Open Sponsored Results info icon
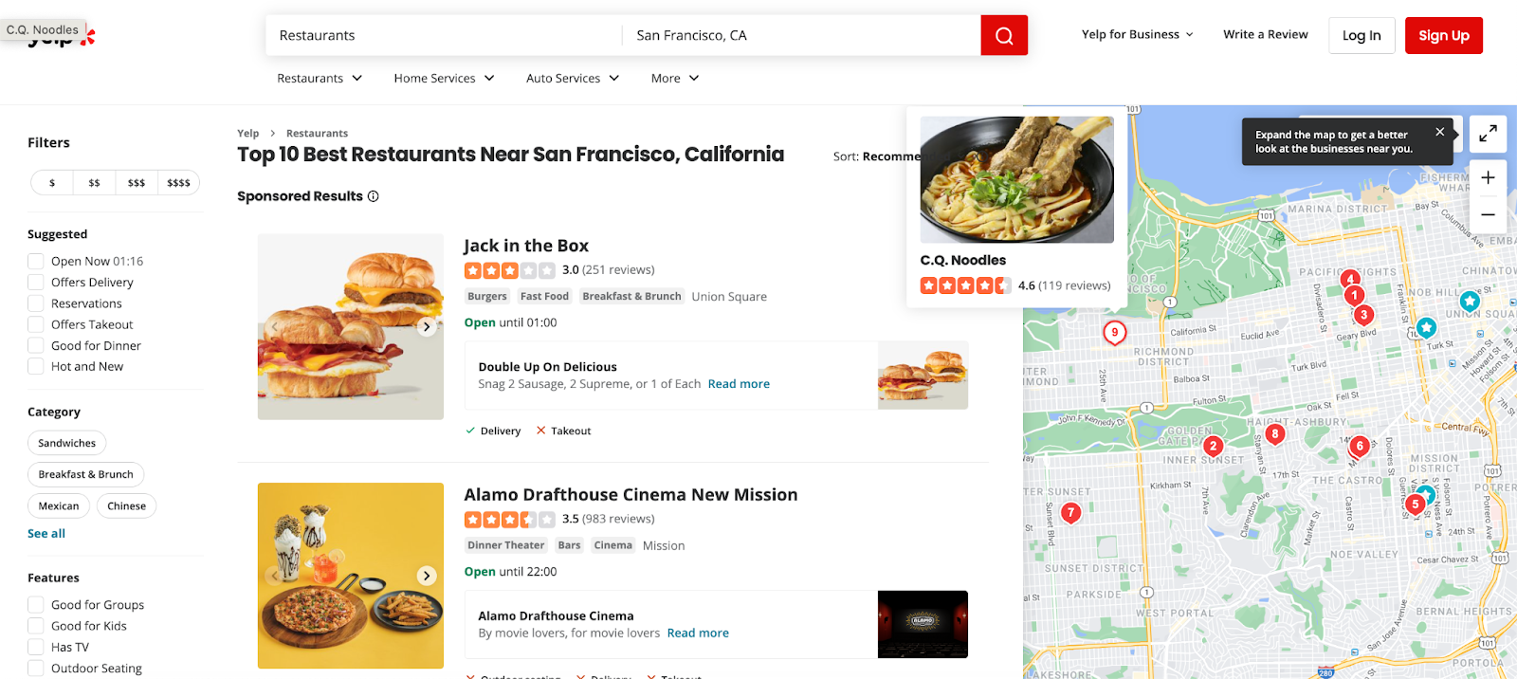The height and width of the screenshot is (679, 1517). pos(373,196)
